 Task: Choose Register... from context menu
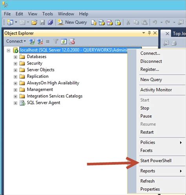click(x=150, y=69)
